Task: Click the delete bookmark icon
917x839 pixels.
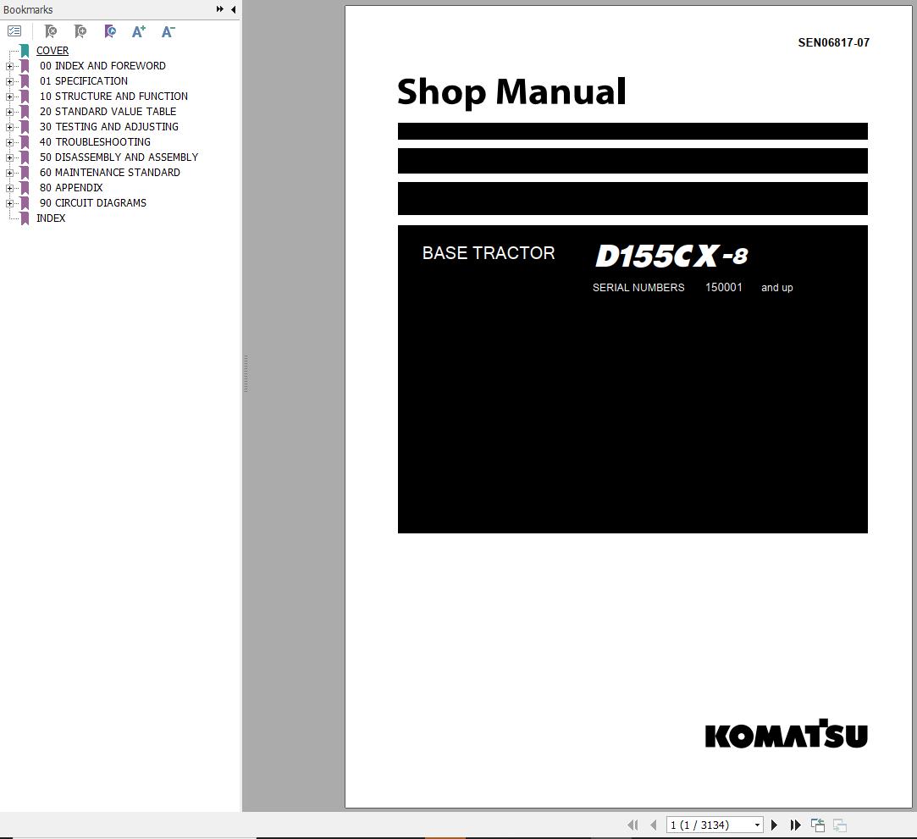Action: 51,31
